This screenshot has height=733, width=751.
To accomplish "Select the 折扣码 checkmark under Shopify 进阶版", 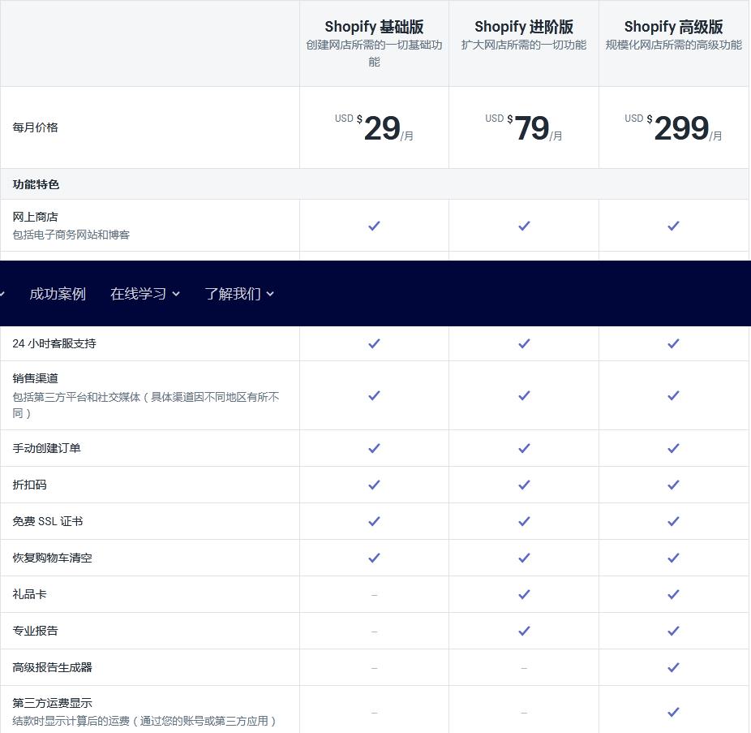I will click(523, 484).
